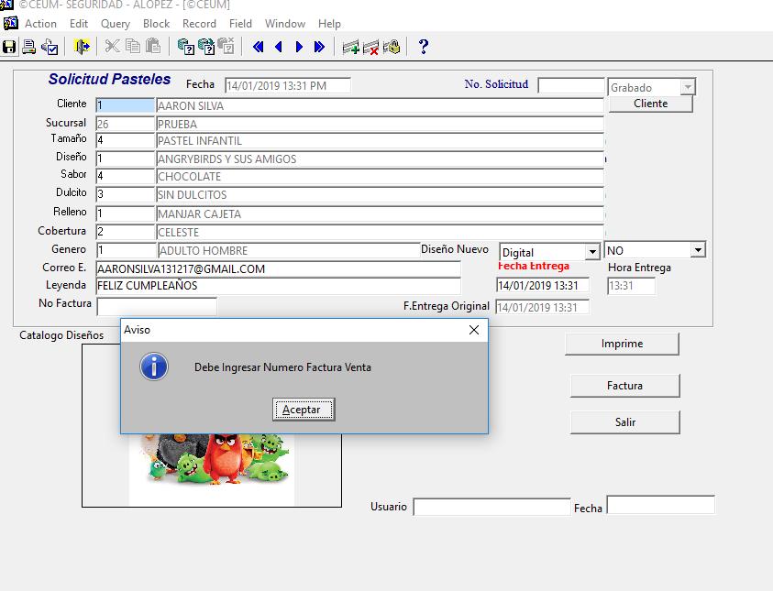The image size is (773, 591).
Task: Click the F.Entrega Original date field
Action: tap(542, 307)
